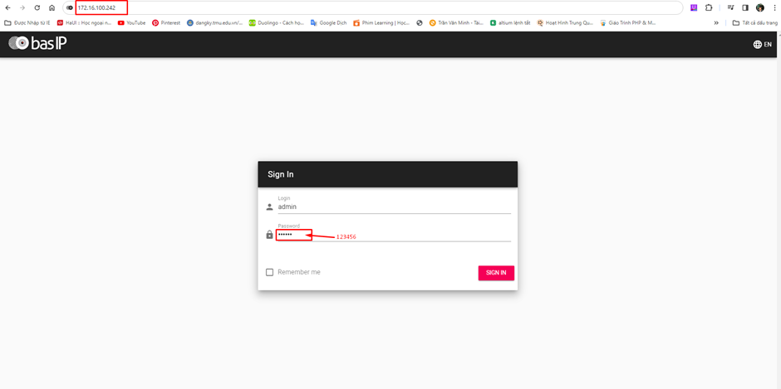This screenshot has height=389, width=781.
Task: Open the Duolingo bookmark
Action: pos(277,23)
